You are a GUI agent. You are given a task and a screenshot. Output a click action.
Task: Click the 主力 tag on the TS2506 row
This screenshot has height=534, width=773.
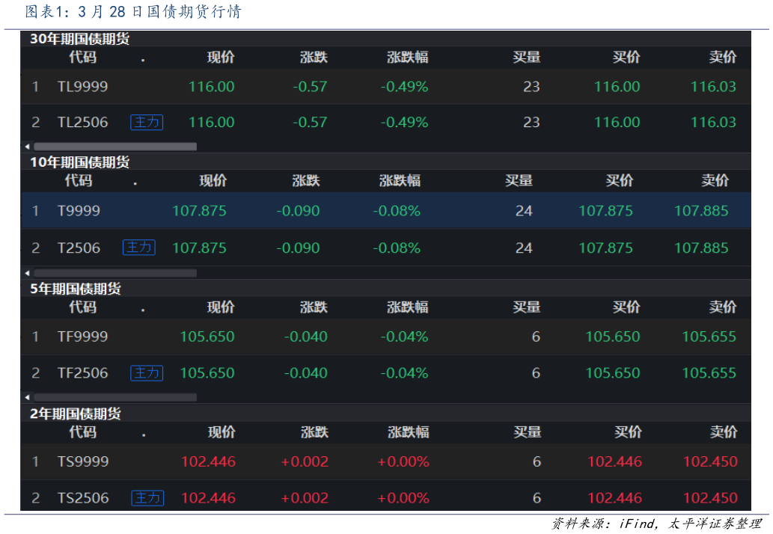click(x=147, y=497)
